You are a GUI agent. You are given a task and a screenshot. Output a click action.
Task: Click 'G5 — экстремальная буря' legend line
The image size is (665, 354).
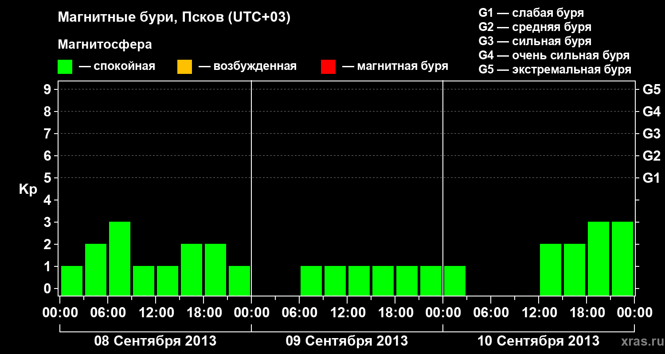(x=555, y=69)
